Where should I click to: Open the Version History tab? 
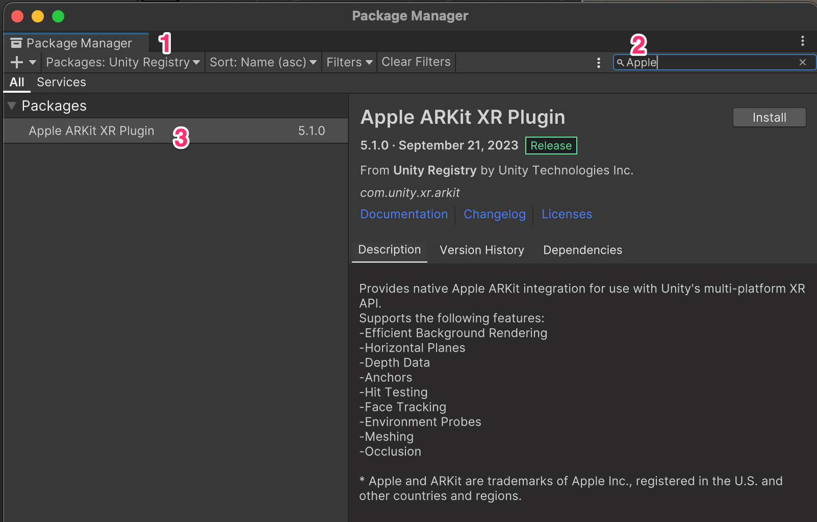[x=481, y=250]
